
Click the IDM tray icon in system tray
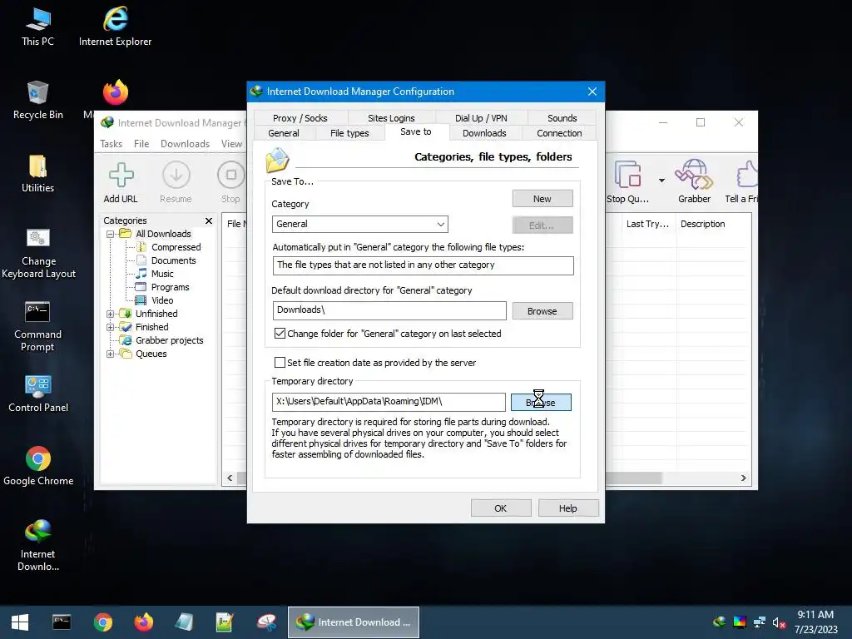[x=720, y=622]
